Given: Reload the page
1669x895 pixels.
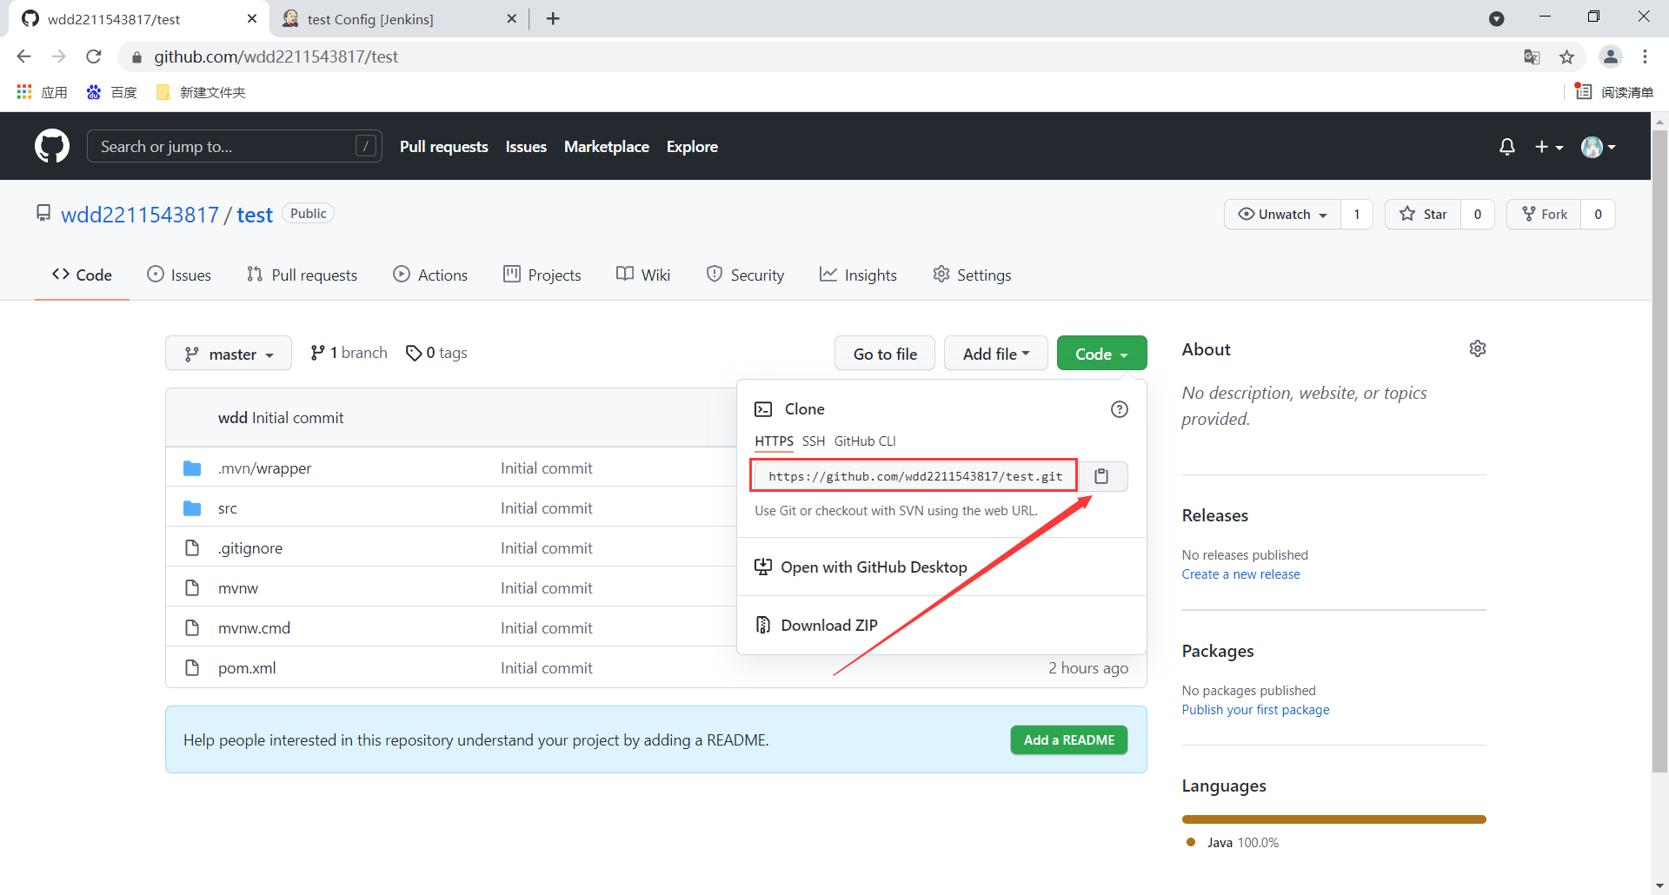Looking at the screenshot, I should pos(94,56).
